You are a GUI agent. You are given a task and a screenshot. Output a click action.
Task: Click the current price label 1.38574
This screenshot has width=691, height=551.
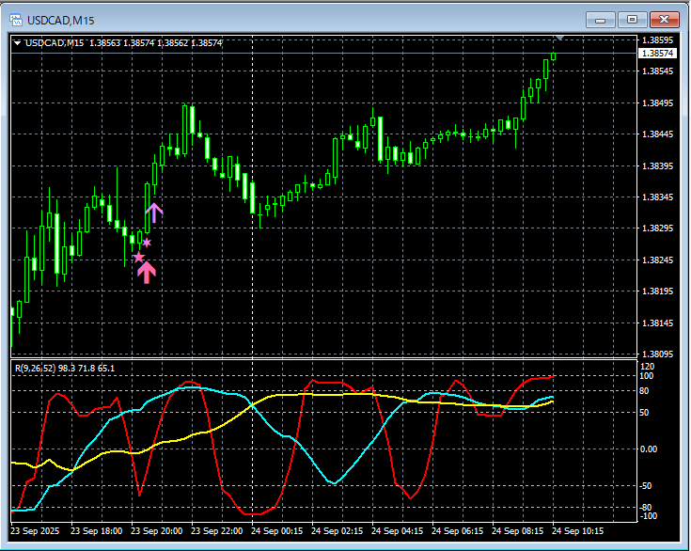[657, 54]
